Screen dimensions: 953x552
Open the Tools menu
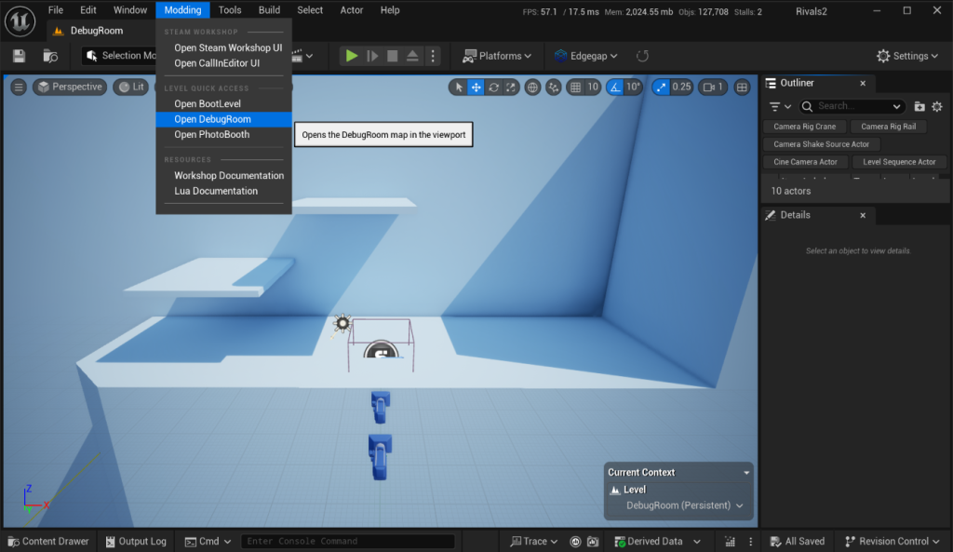tap(230, 10)
